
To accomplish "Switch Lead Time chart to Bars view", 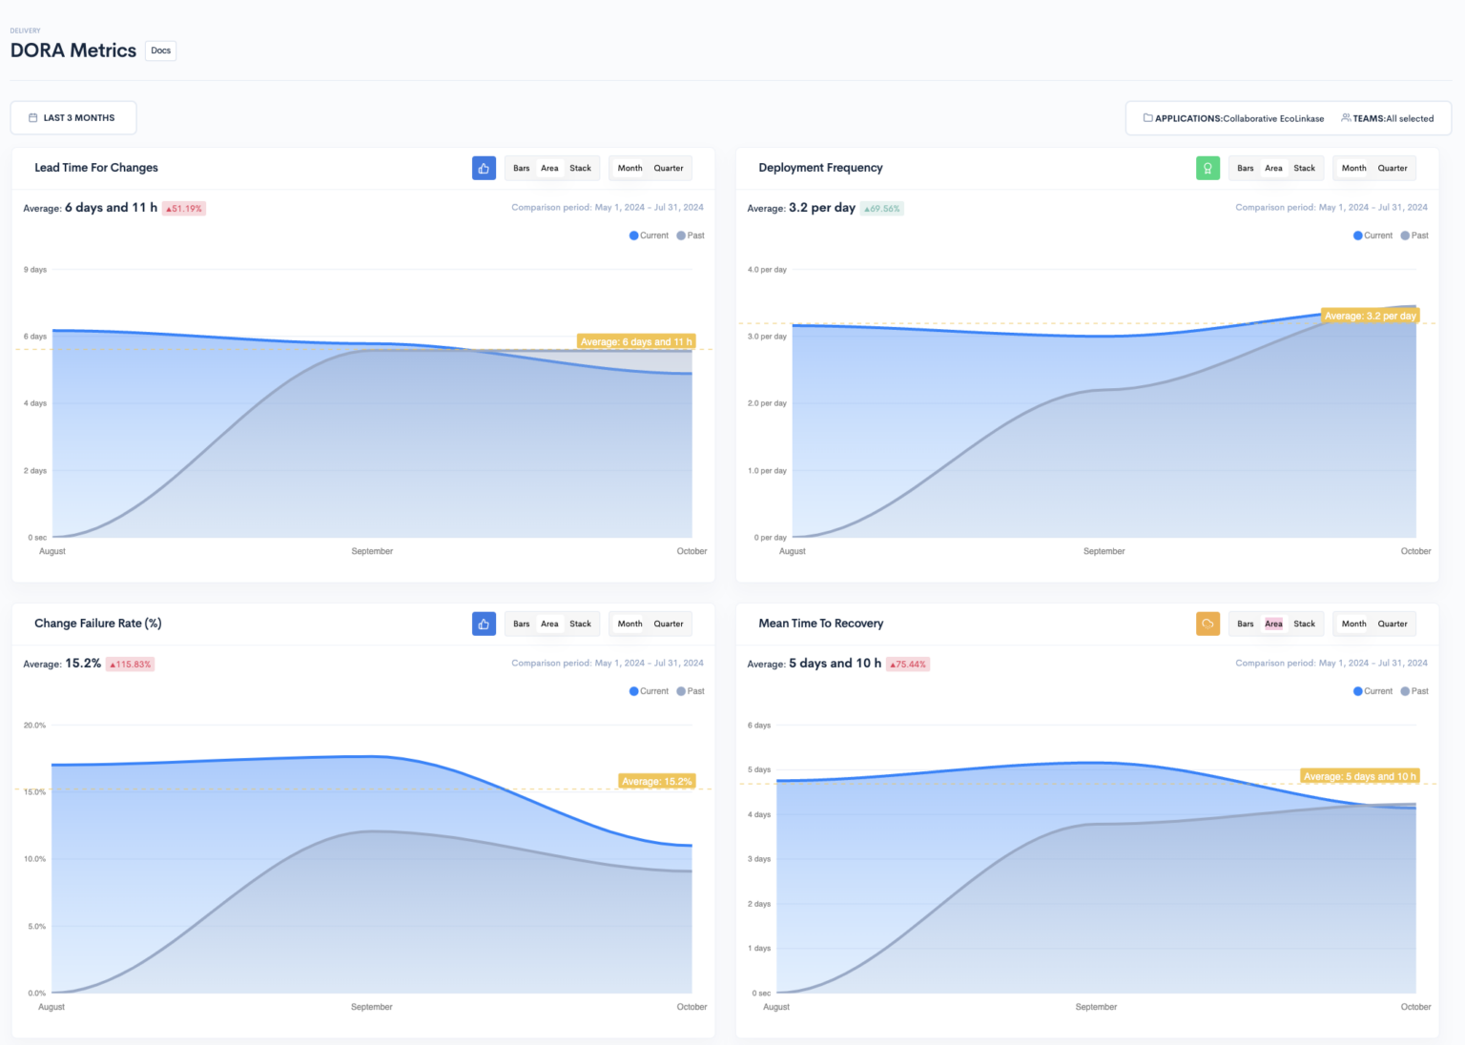I will click(522, 169).
